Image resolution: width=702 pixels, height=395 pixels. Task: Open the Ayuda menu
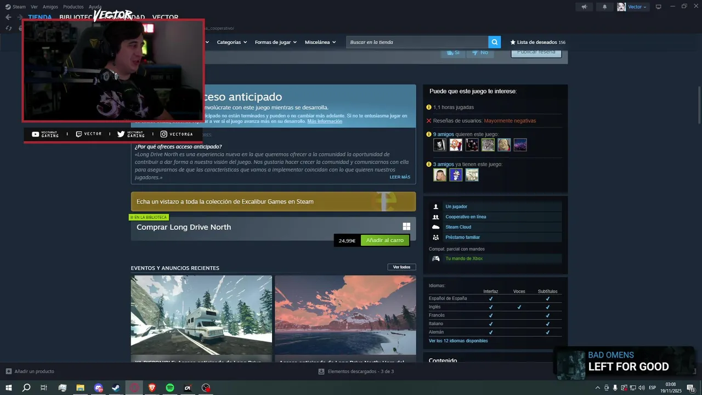(95, 7)
